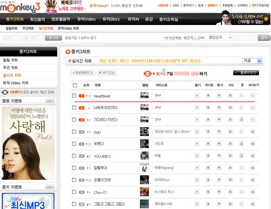Check the 너에게 미쳤었다 row checkbox
Viewport: 271px width, 209px height.
74,107
